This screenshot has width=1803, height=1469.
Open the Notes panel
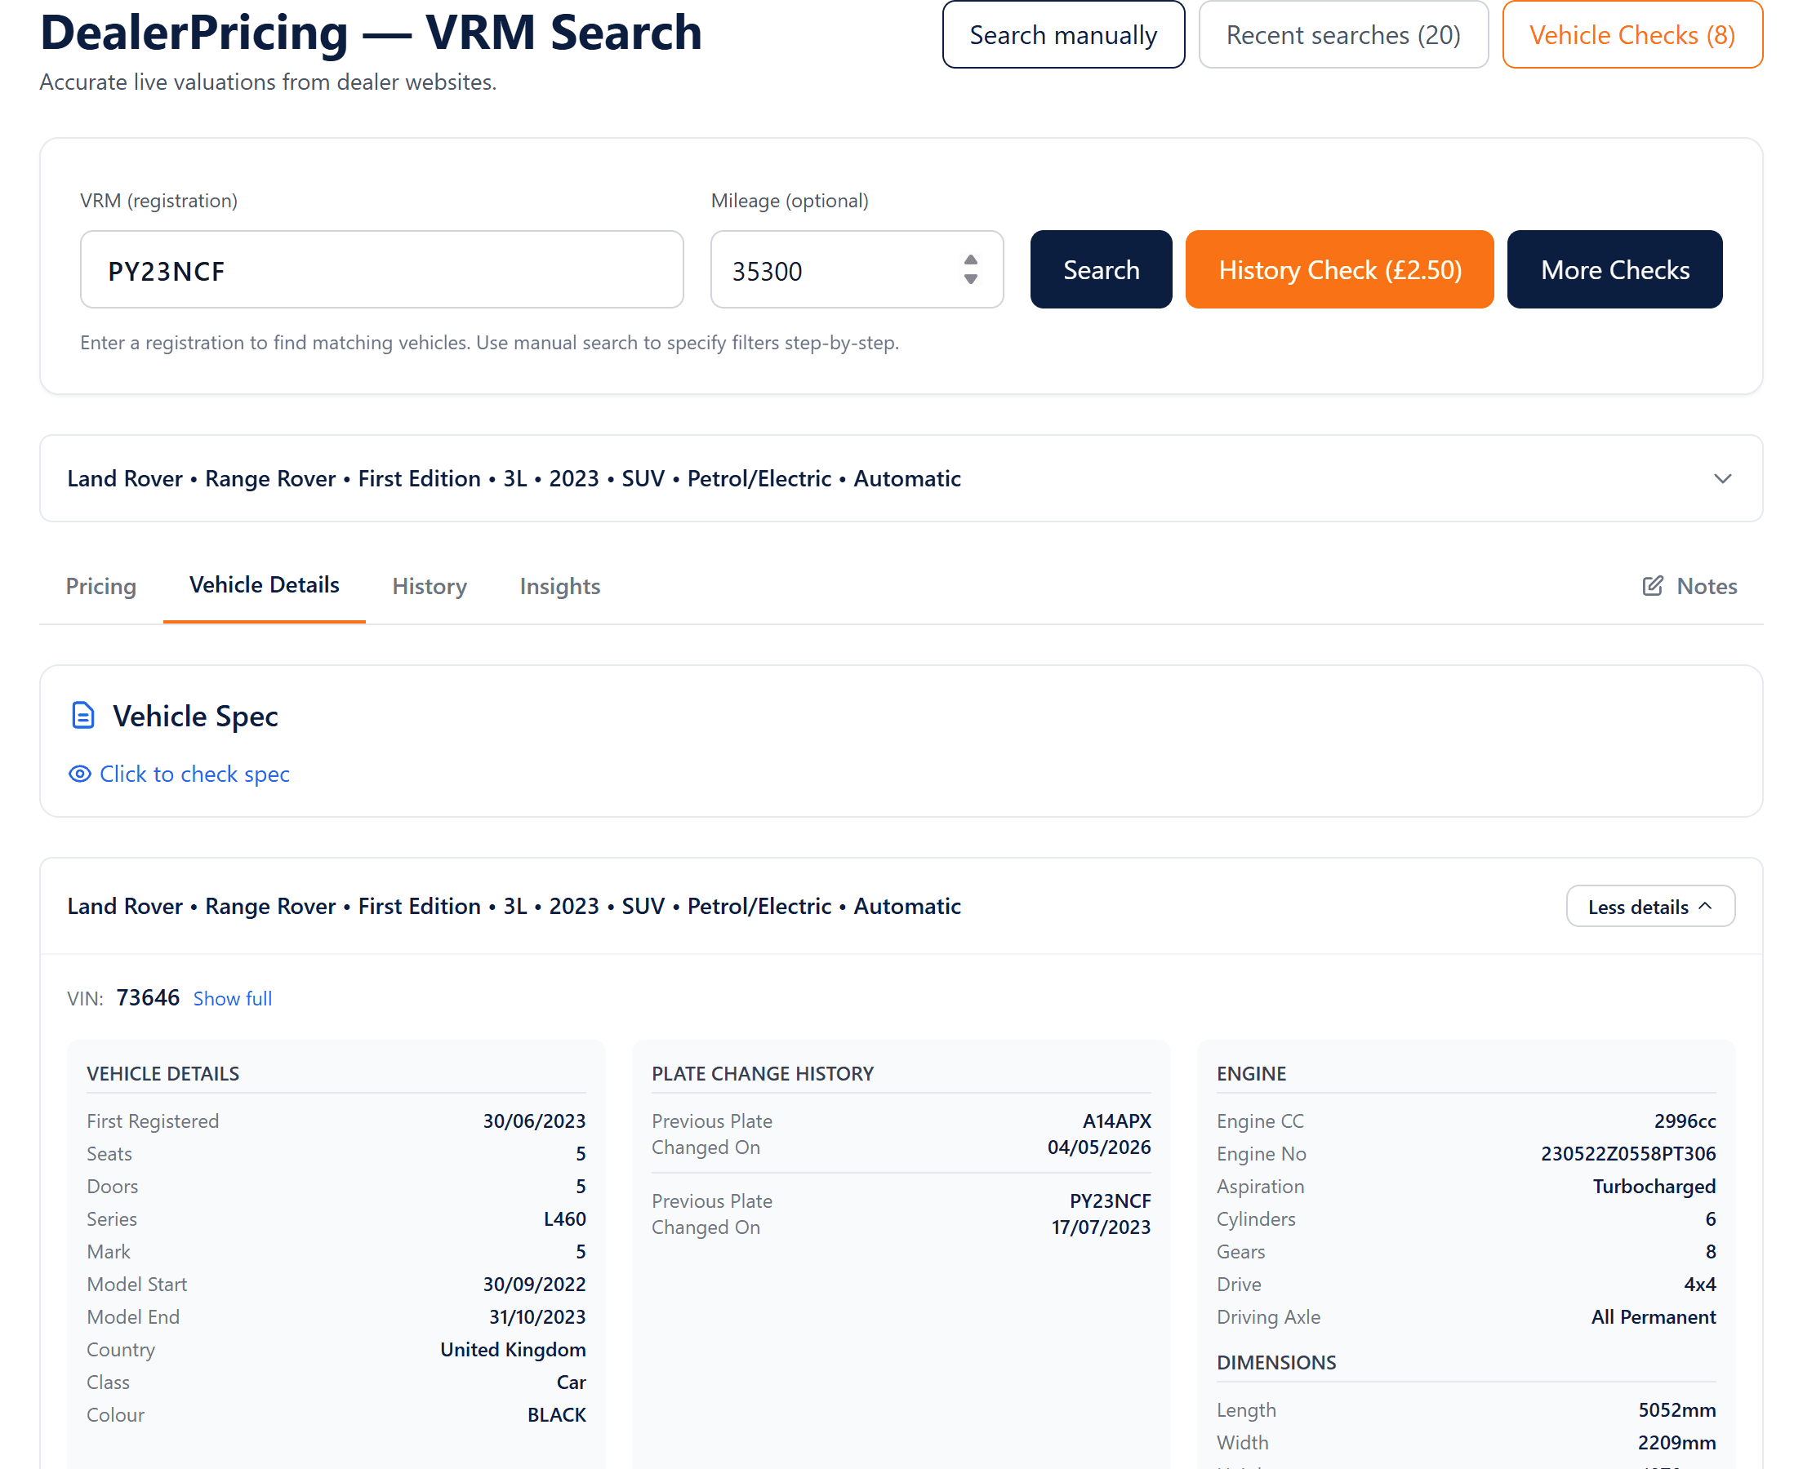click(x=1689, y=587)
